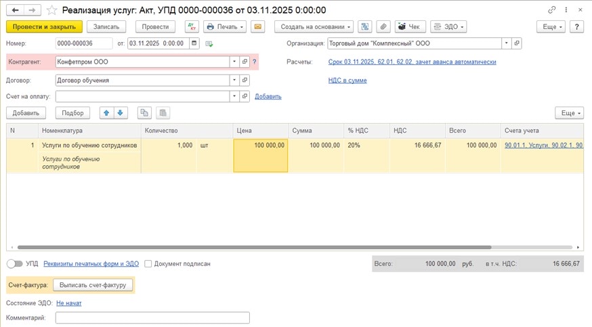The width and height of the screenshot is (592, 327).
Task: Open the Договор field dropdown
Action: point(234,80)
